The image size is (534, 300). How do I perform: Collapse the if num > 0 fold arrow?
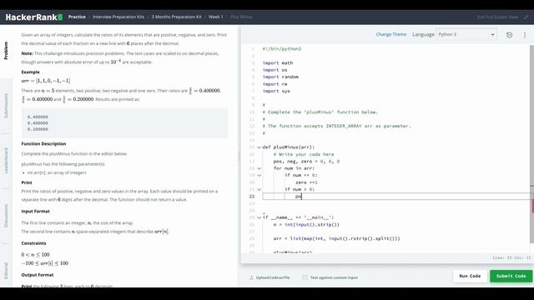259,189
